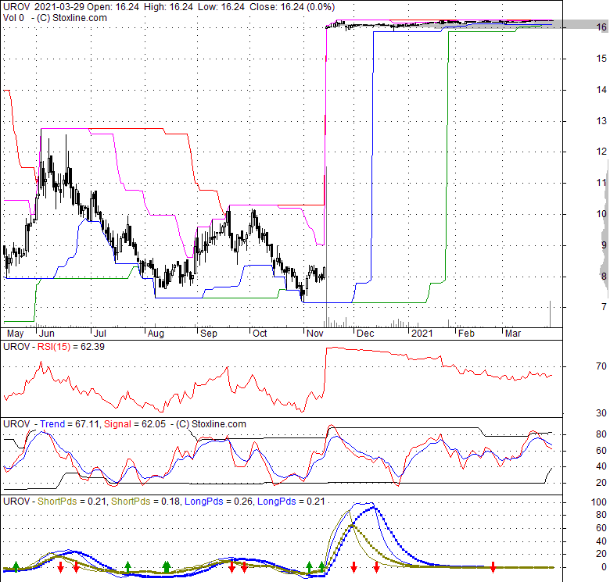Click the '8' price axis label
610x582 pixels.
605,277
